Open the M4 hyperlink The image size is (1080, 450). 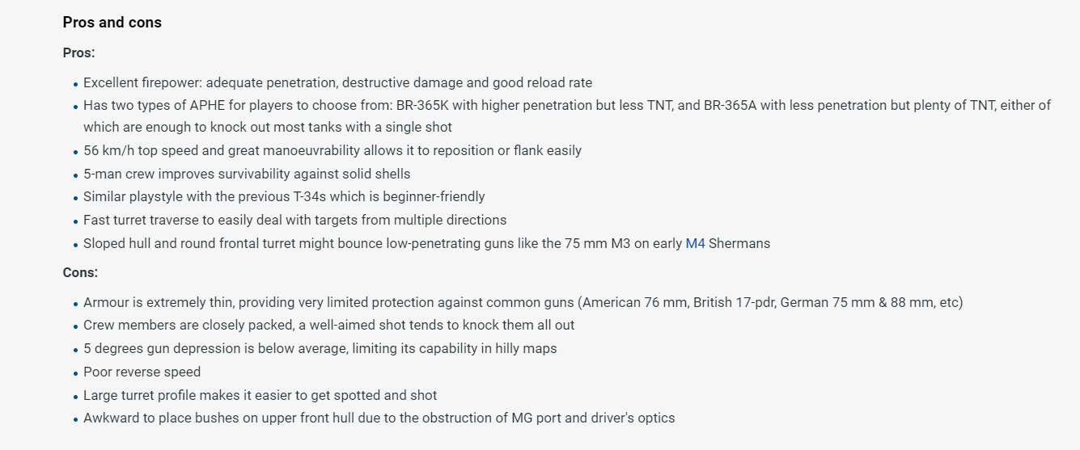point(695,243)
